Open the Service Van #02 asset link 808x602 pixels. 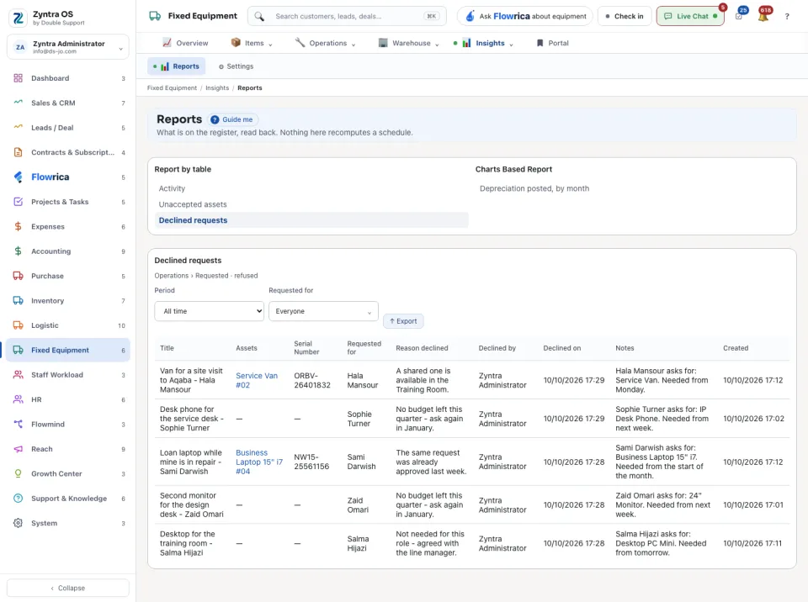point(257,381)
